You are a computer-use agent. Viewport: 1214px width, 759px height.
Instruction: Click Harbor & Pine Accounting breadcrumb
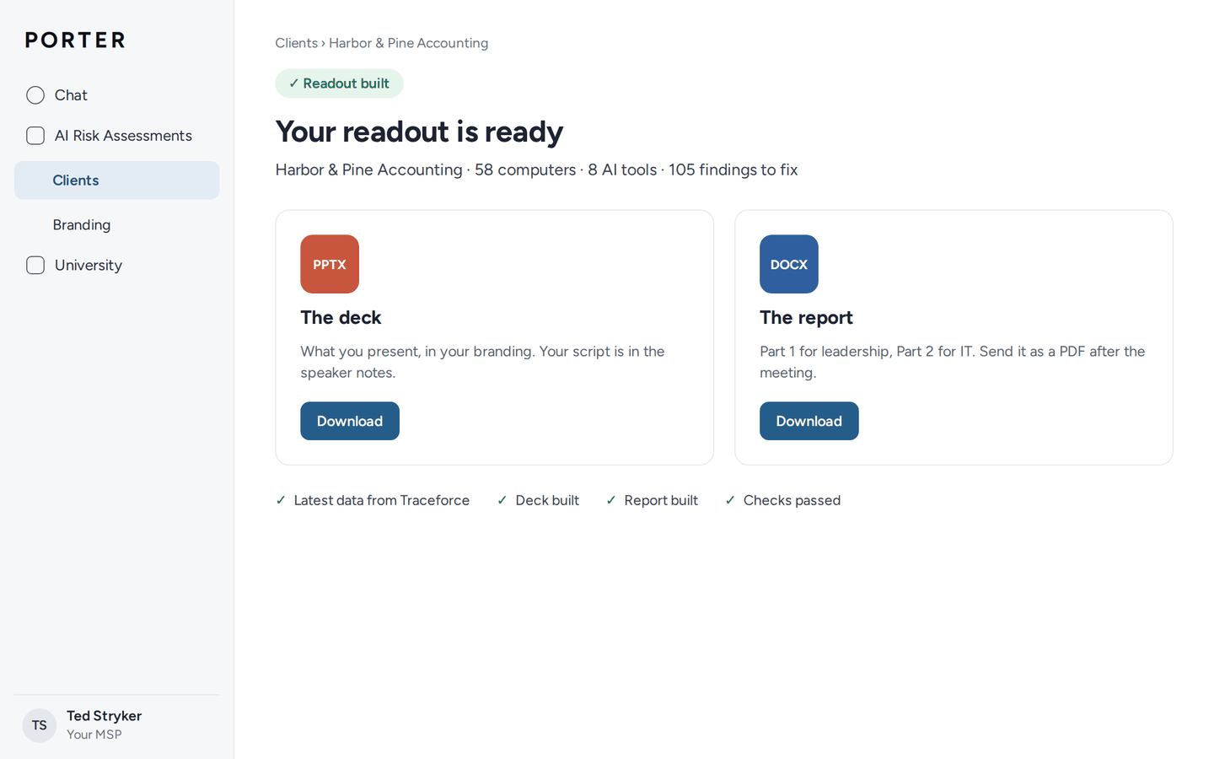pos(408,43)
